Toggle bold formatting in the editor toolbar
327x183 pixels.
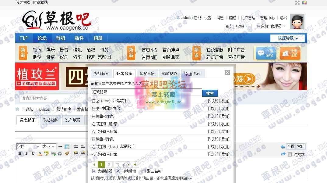pyautogui.click(x=20, y=153)
